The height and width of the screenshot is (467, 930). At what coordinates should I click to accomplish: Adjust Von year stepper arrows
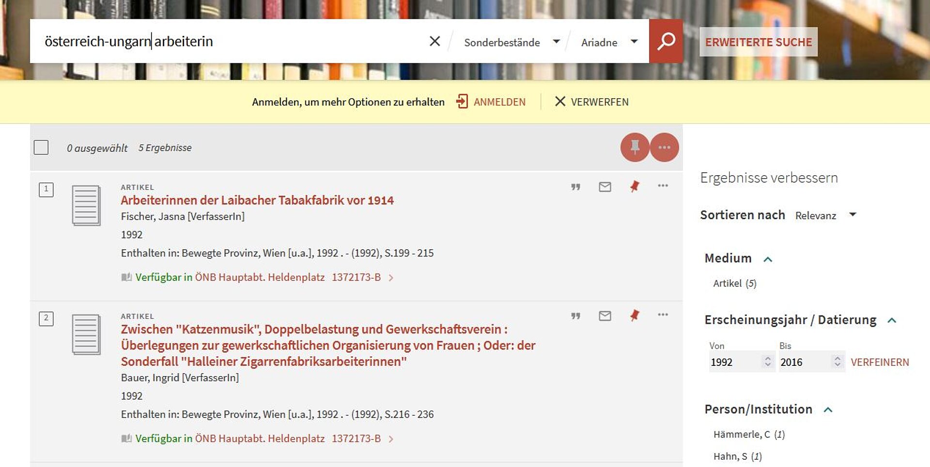pos(767,362)
